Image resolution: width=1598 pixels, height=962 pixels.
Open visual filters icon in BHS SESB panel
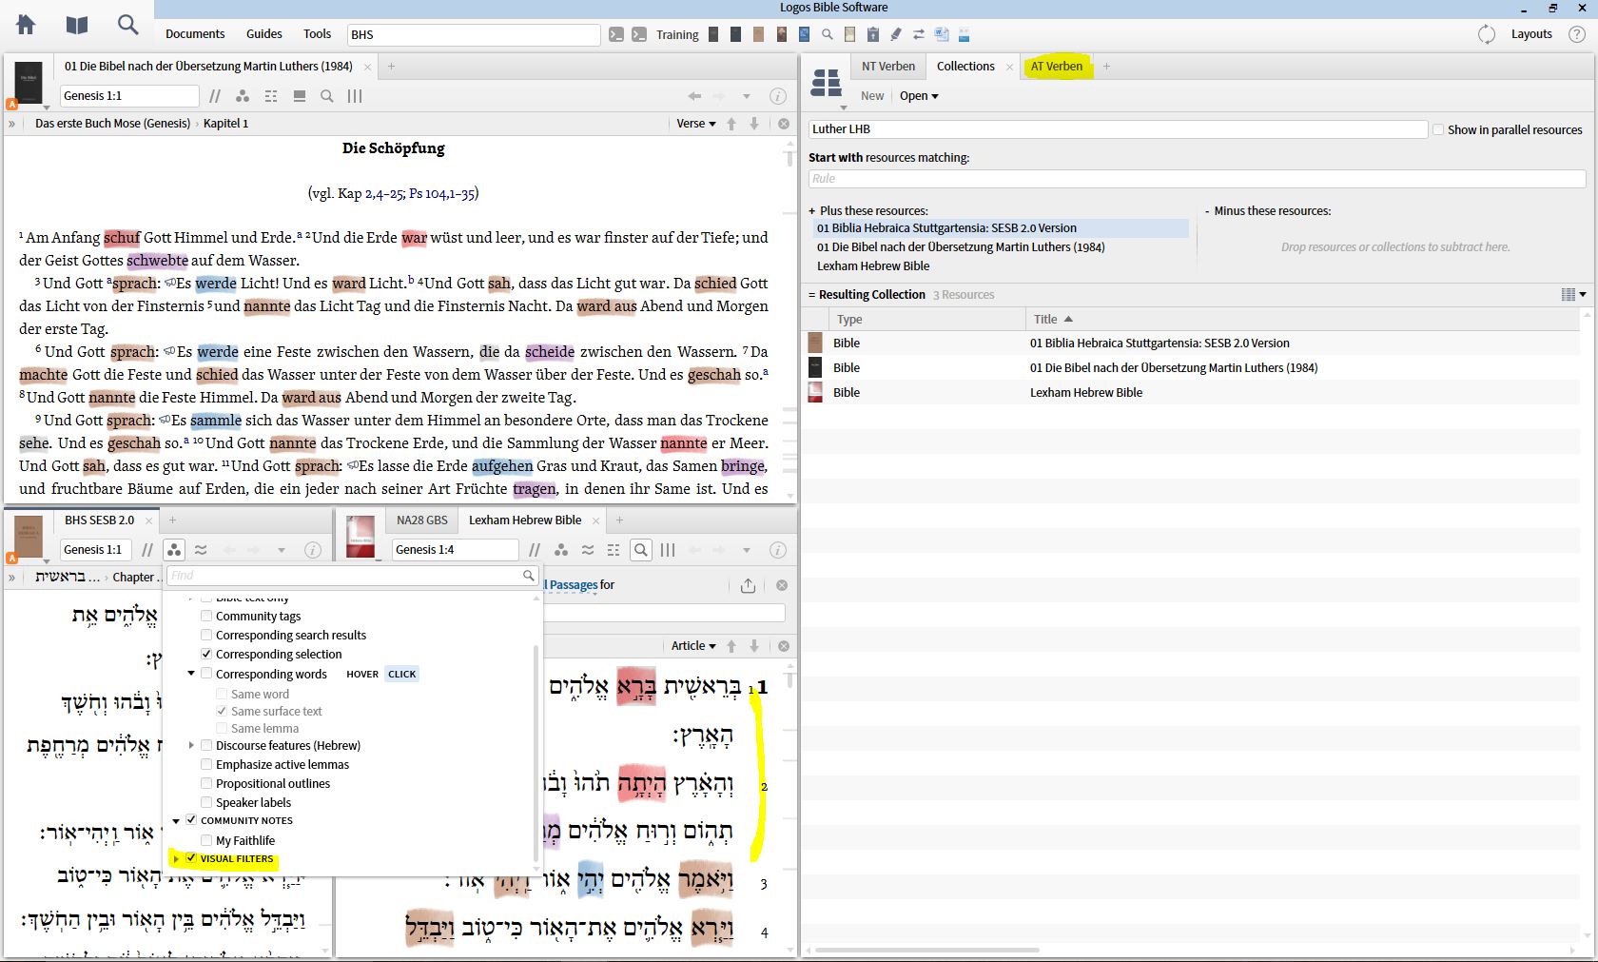[173, 550]
